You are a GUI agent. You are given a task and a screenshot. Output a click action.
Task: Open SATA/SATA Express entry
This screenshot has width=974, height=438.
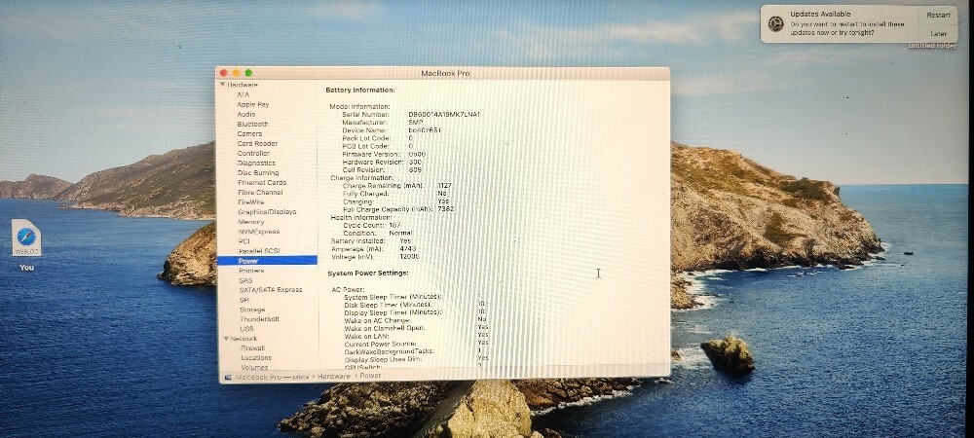[x=270, y=290]
